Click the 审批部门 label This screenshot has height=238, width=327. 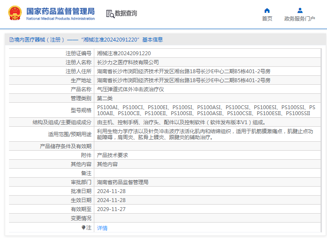tap(81, 182)
